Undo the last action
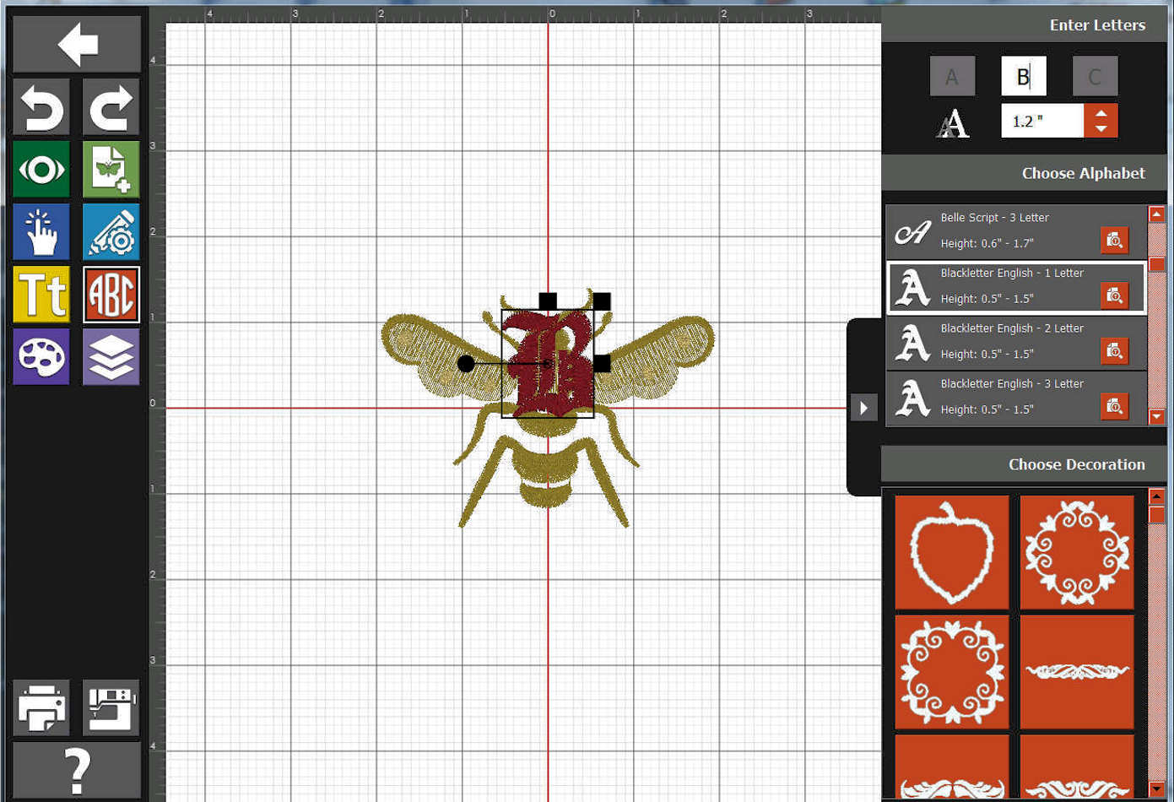The width and height of the screenshot is (1174, 802). tap(41, 108)
